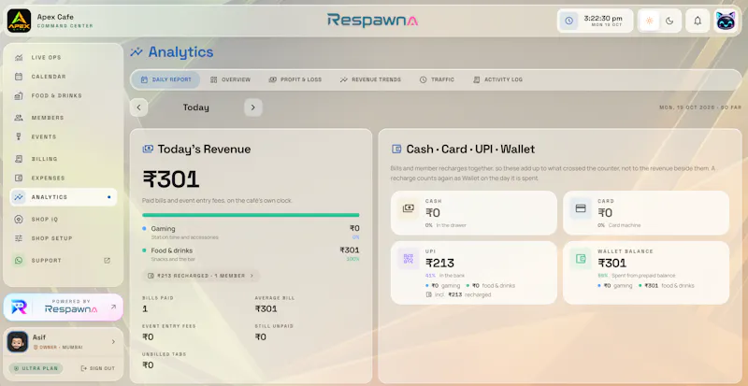Click the Still Unpaid value
The image size is (748, 386).
(261, 336)
